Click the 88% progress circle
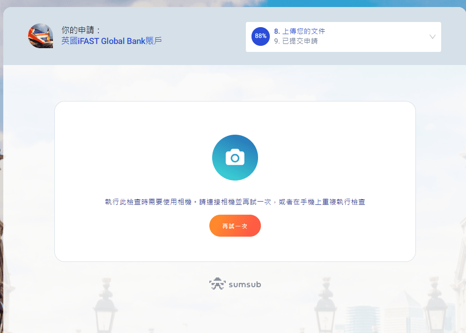 tap(260, 36)
